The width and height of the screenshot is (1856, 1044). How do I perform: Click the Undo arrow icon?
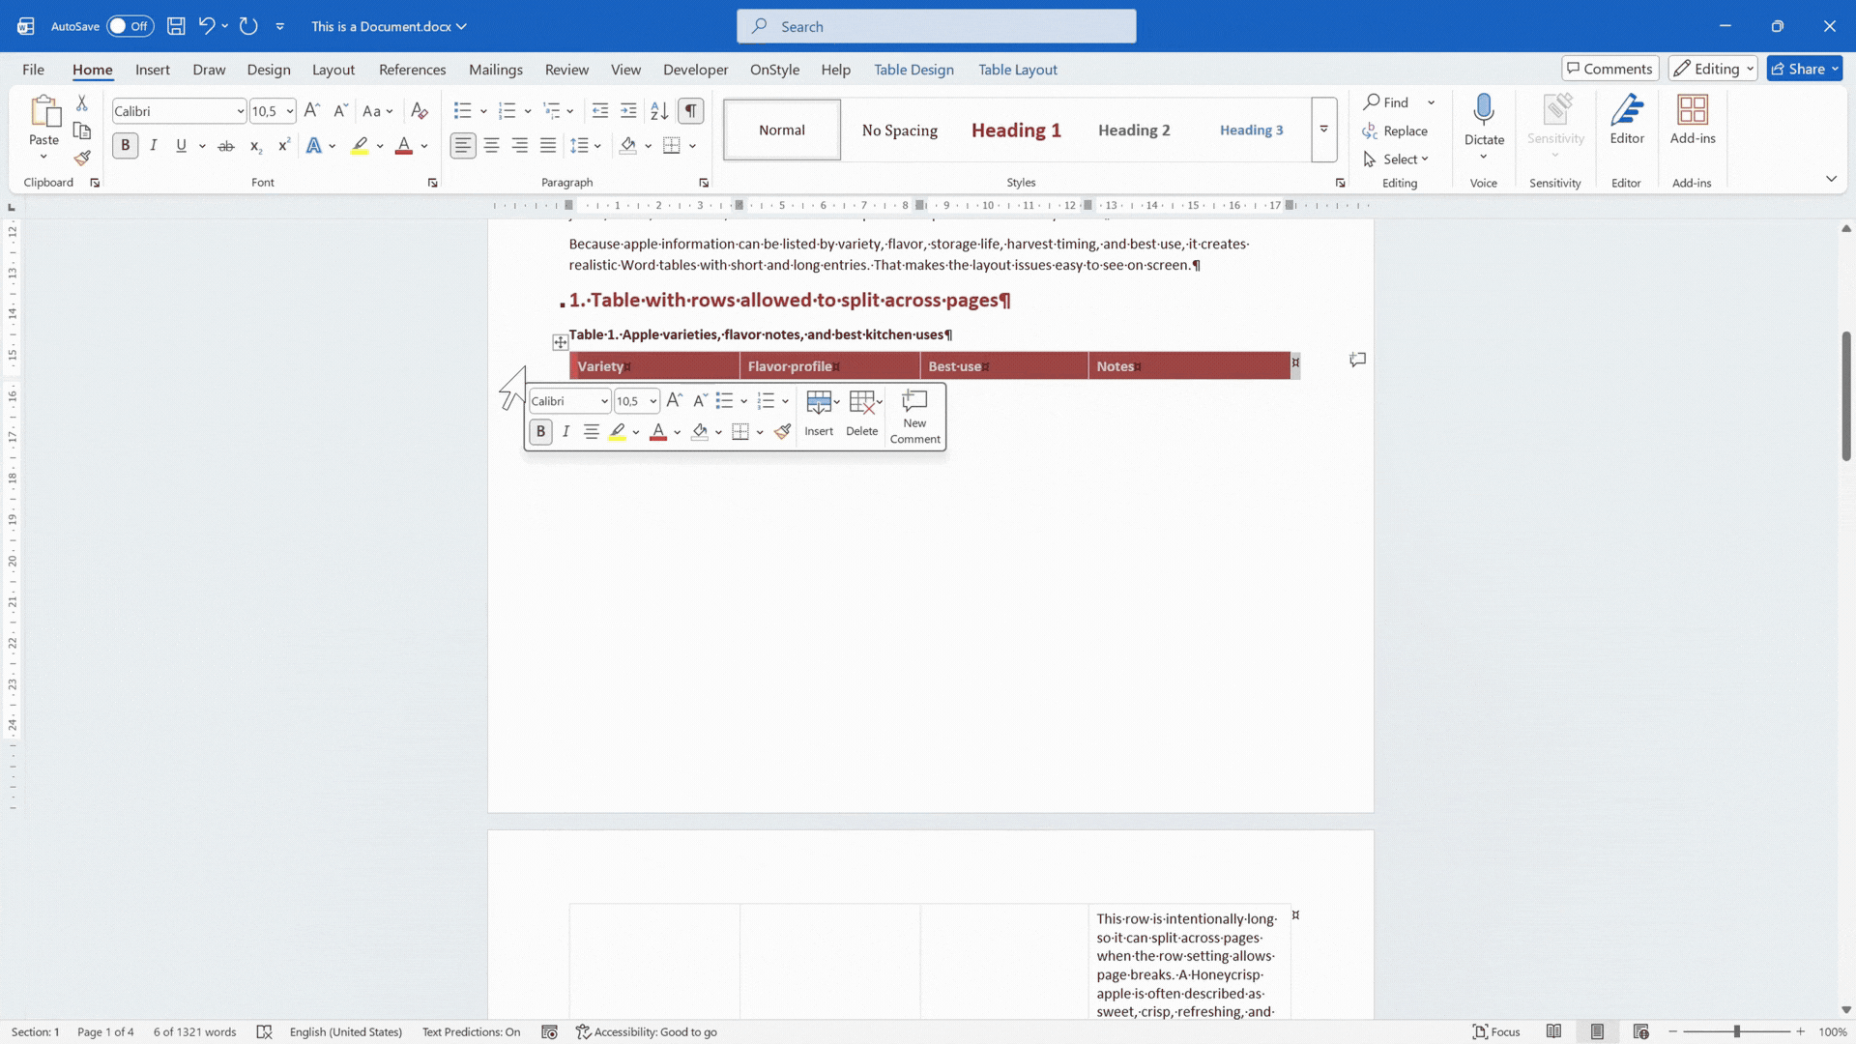coord(206,26)
